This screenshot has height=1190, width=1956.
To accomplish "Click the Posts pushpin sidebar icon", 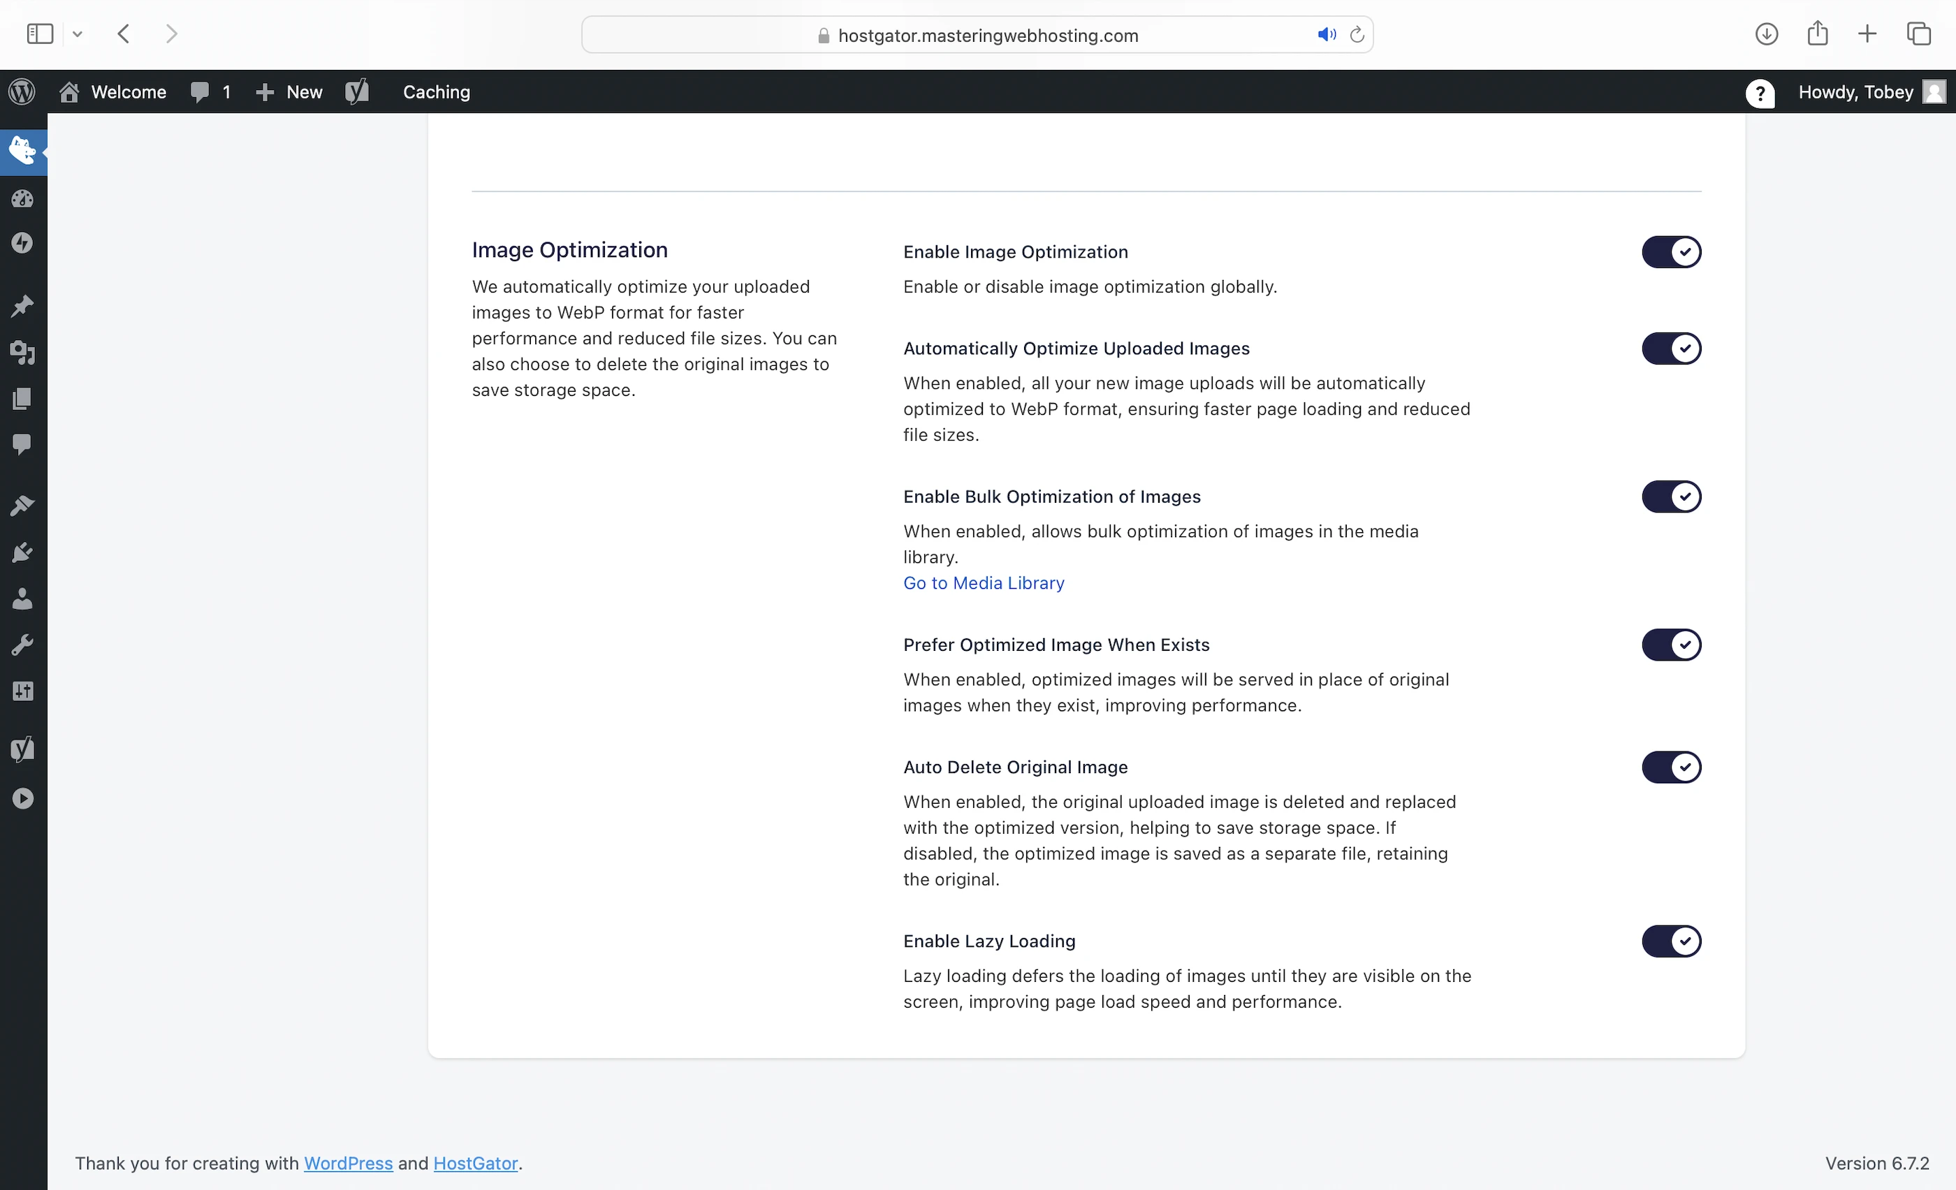I will 22,306.
